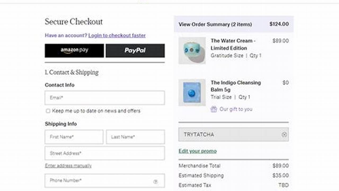Click the Email input field
This screenshot has height=191, width=339.
[x=104, y=98]
